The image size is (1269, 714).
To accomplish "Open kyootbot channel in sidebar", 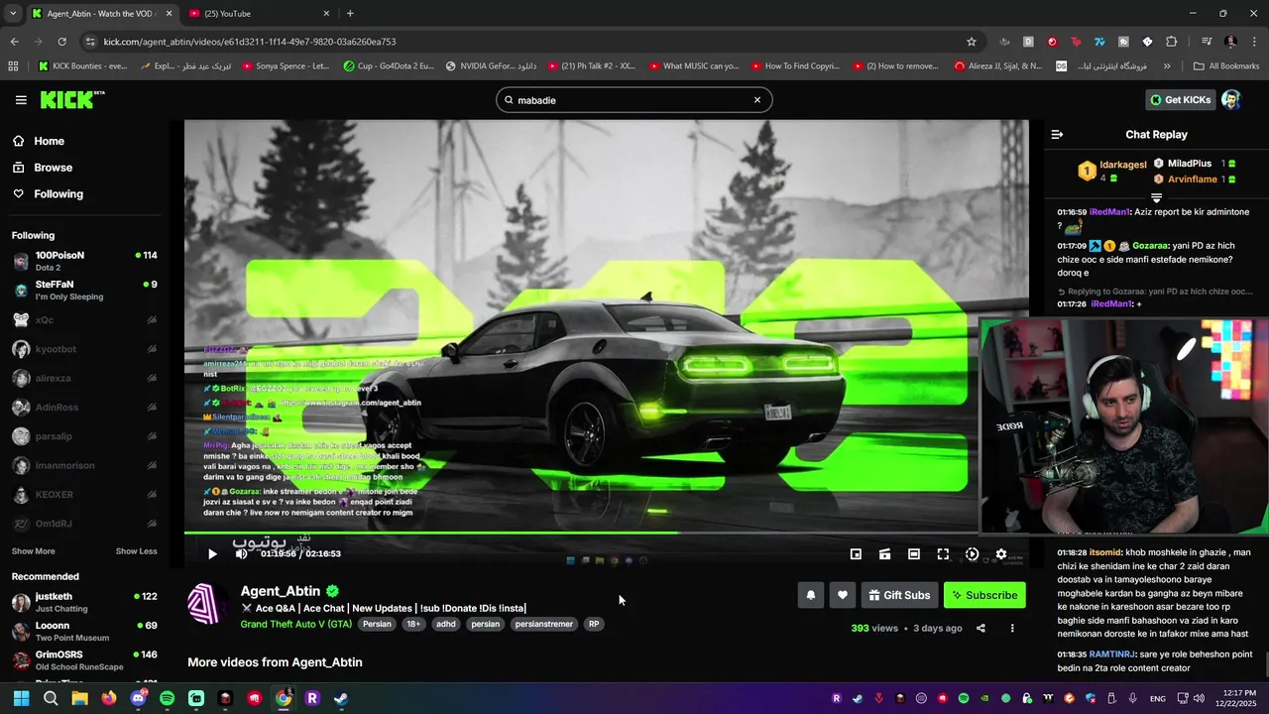I will pyautogui.click(x=84, y=349).
